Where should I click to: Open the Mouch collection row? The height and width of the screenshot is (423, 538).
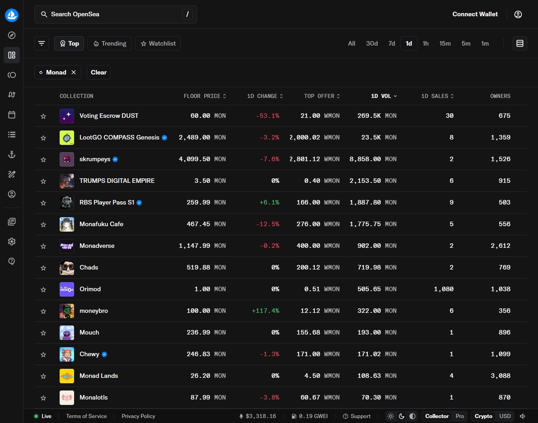[281, 333]
